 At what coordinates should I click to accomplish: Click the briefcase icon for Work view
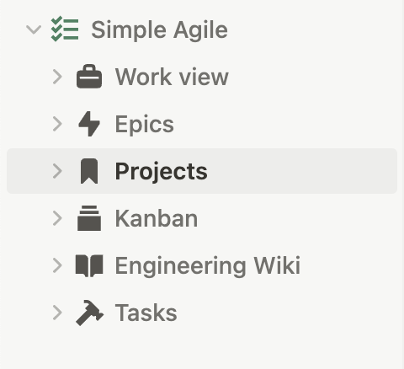89,77
